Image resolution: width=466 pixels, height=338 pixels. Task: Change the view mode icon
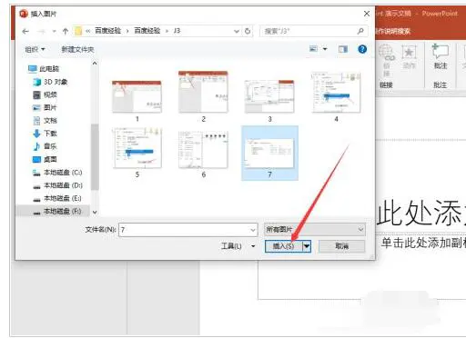tap(313, 49)
